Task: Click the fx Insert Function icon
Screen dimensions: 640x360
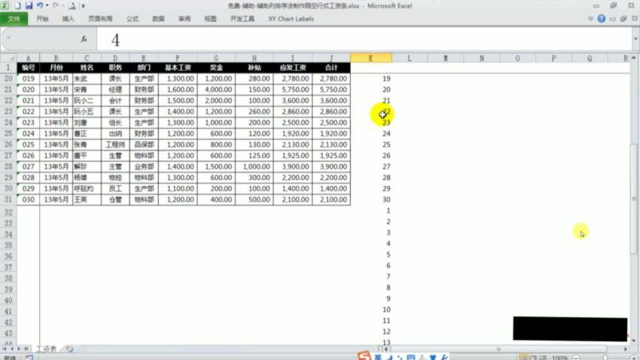Action: point(84,38)
